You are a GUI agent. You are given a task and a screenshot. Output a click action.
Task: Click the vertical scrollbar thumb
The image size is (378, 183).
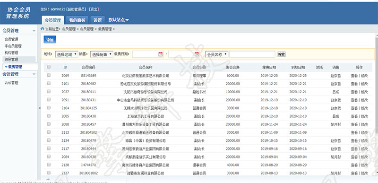point(377,85)
